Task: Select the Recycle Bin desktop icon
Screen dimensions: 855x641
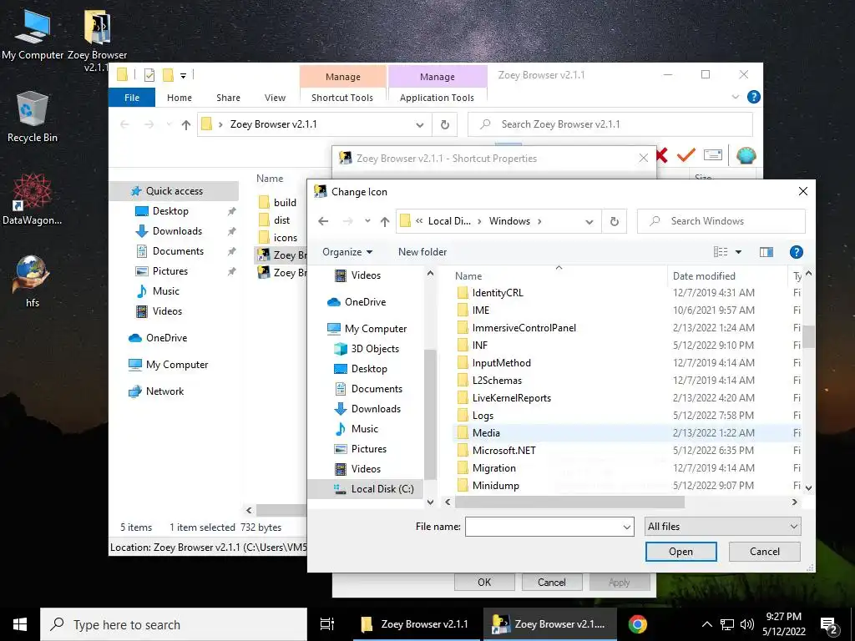Action: coord(33,117)
